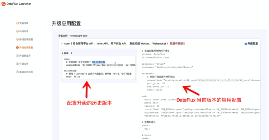
Task: Click the 配置有更新!!! warning text
Action: tap(178, 44)
